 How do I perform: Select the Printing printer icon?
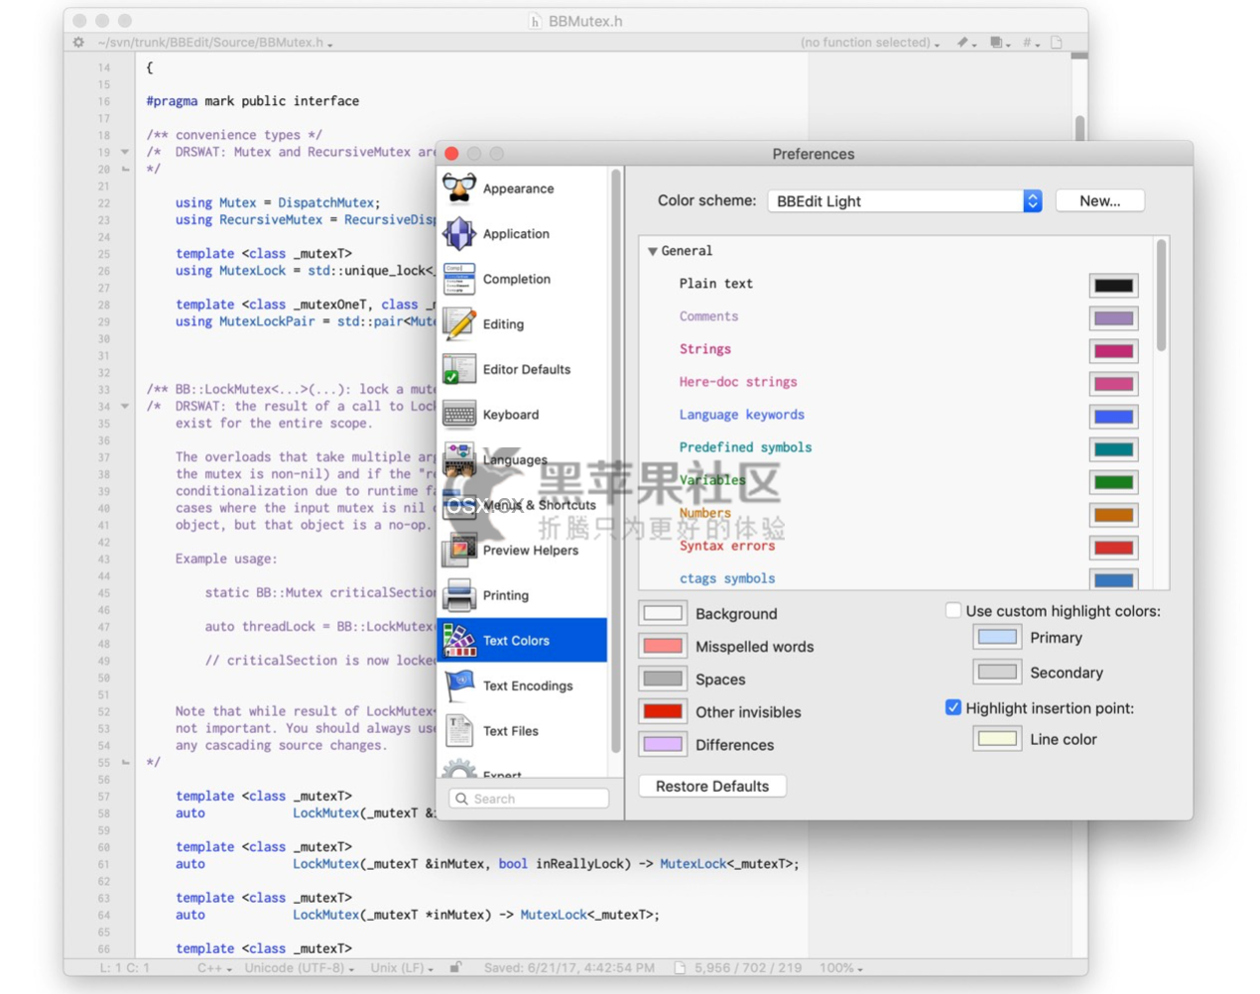(x=459, y=595)
